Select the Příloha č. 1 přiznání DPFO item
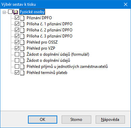The image size is (131, 128). [50, 24]
